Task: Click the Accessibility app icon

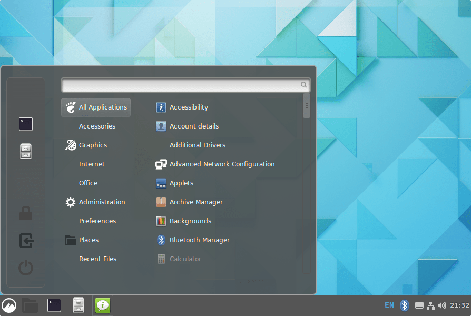Action: (161, 107)
